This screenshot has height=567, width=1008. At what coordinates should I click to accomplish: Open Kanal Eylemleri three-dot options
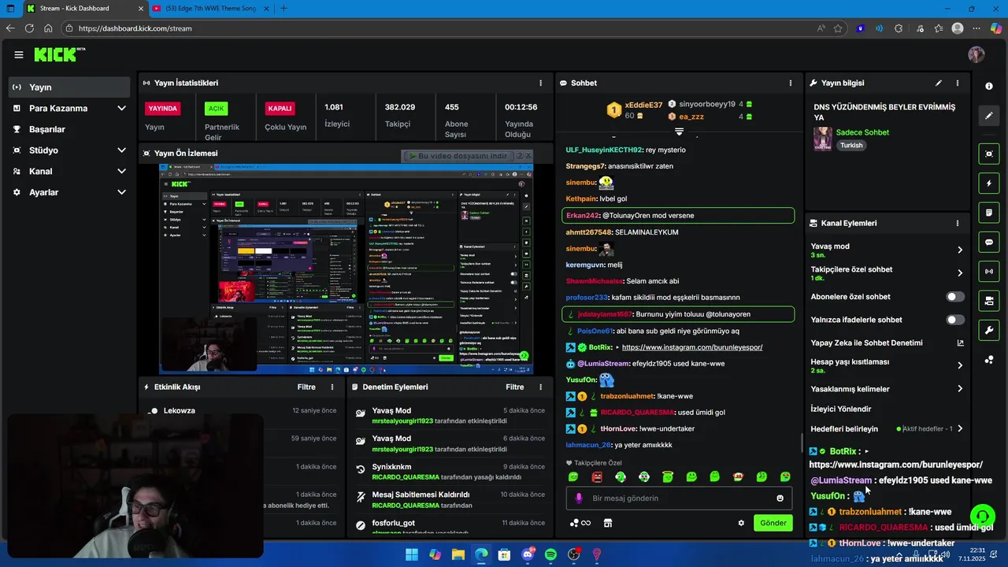tap(958, 223)
